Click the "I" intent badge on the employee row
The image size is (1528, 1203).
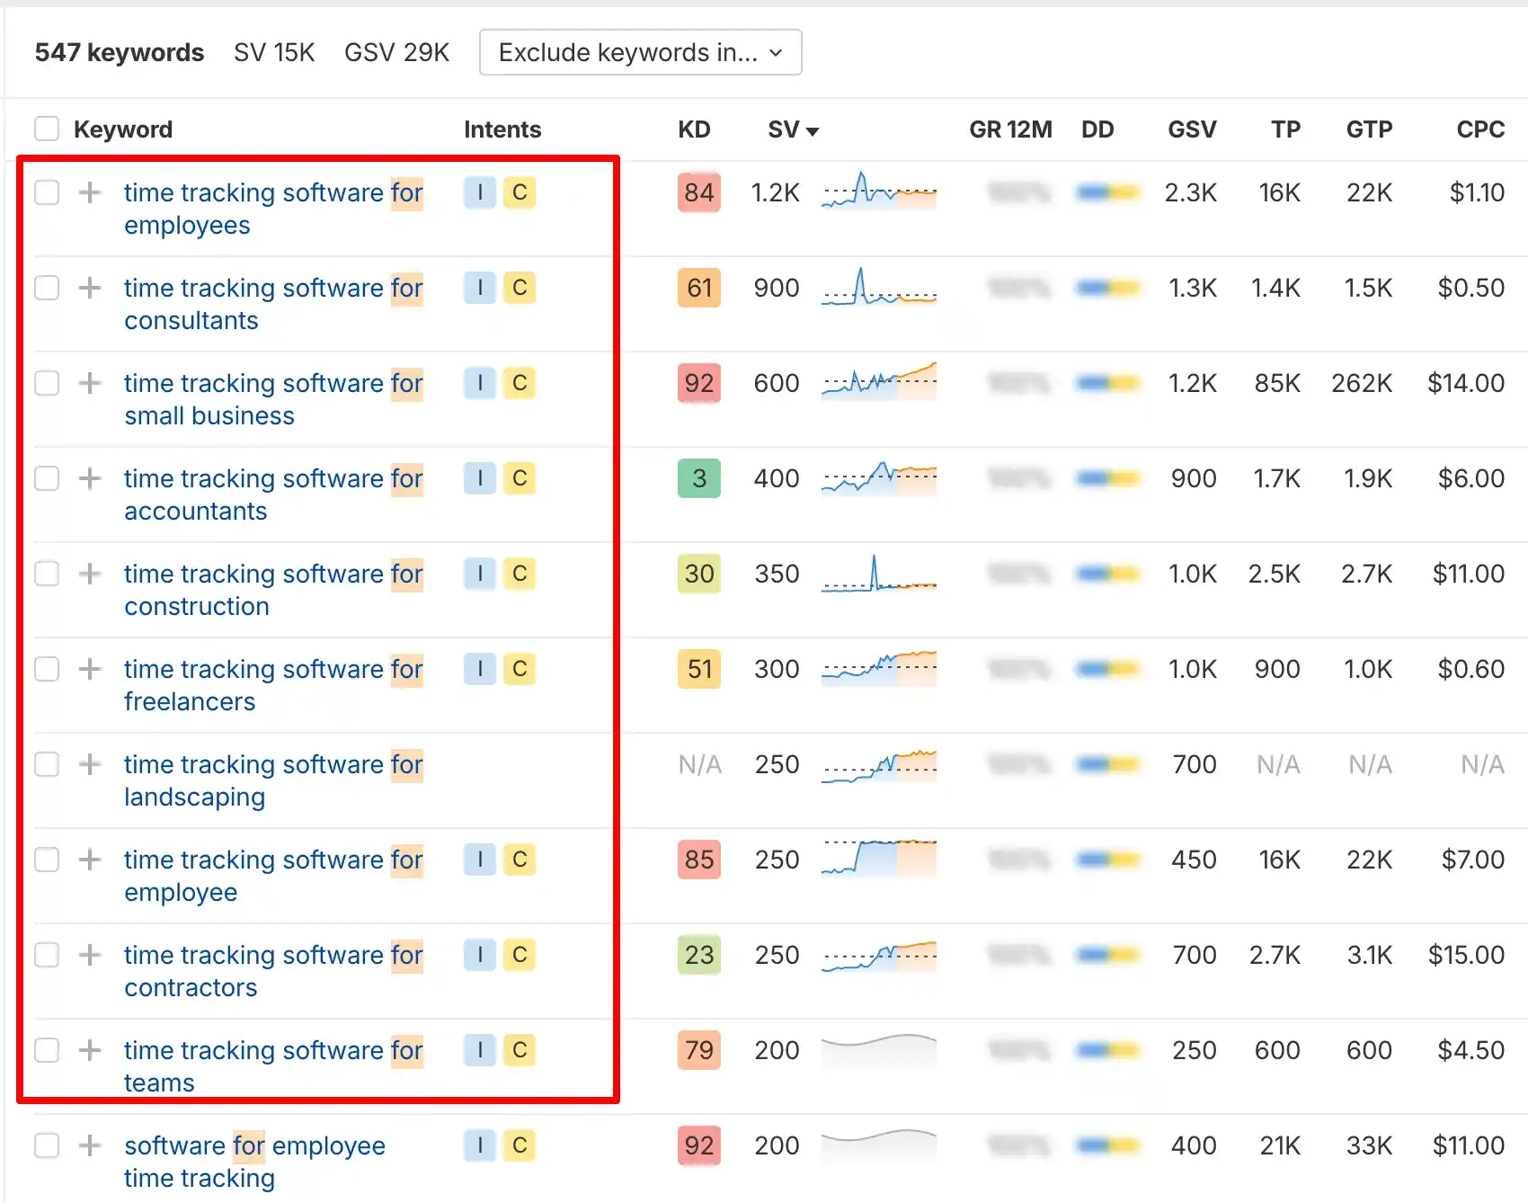point(479,860)
